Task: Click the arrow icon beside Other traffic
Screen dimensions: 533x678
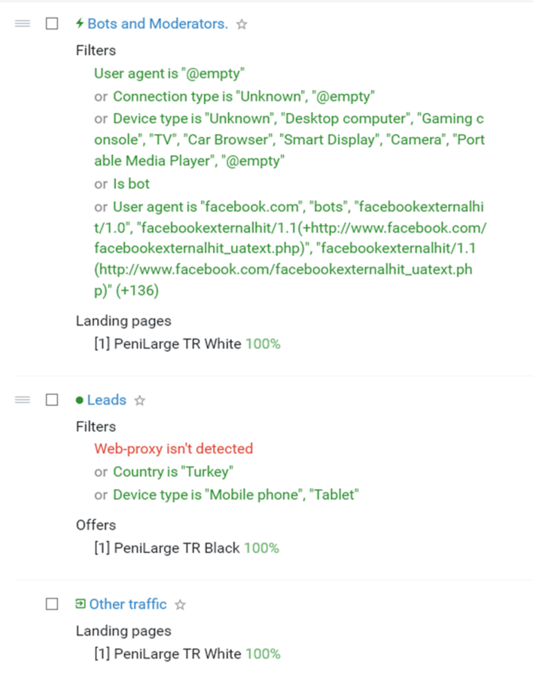Action: tap(81, 603)
